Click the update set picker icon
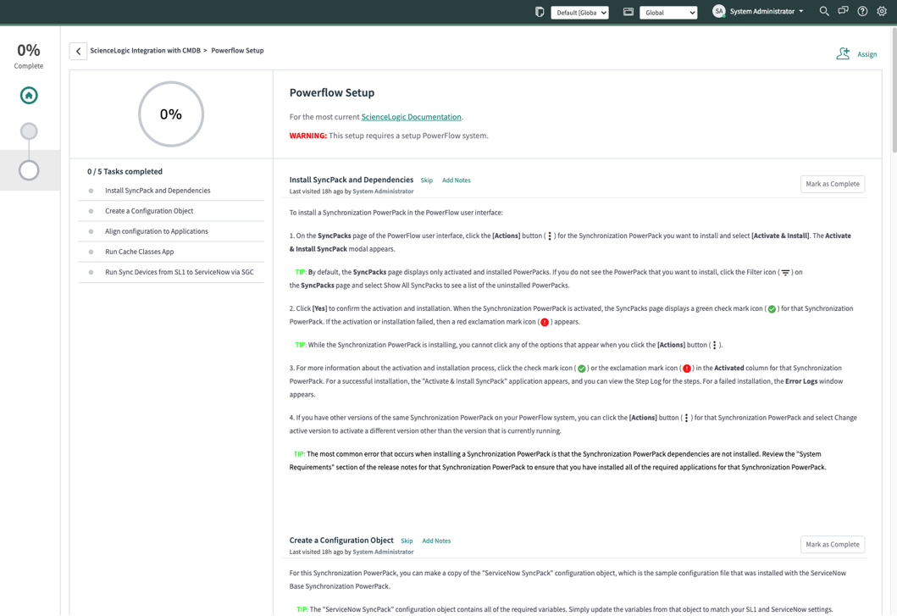The width and height of the screenshot is (897, 616). tap(539, 12)
